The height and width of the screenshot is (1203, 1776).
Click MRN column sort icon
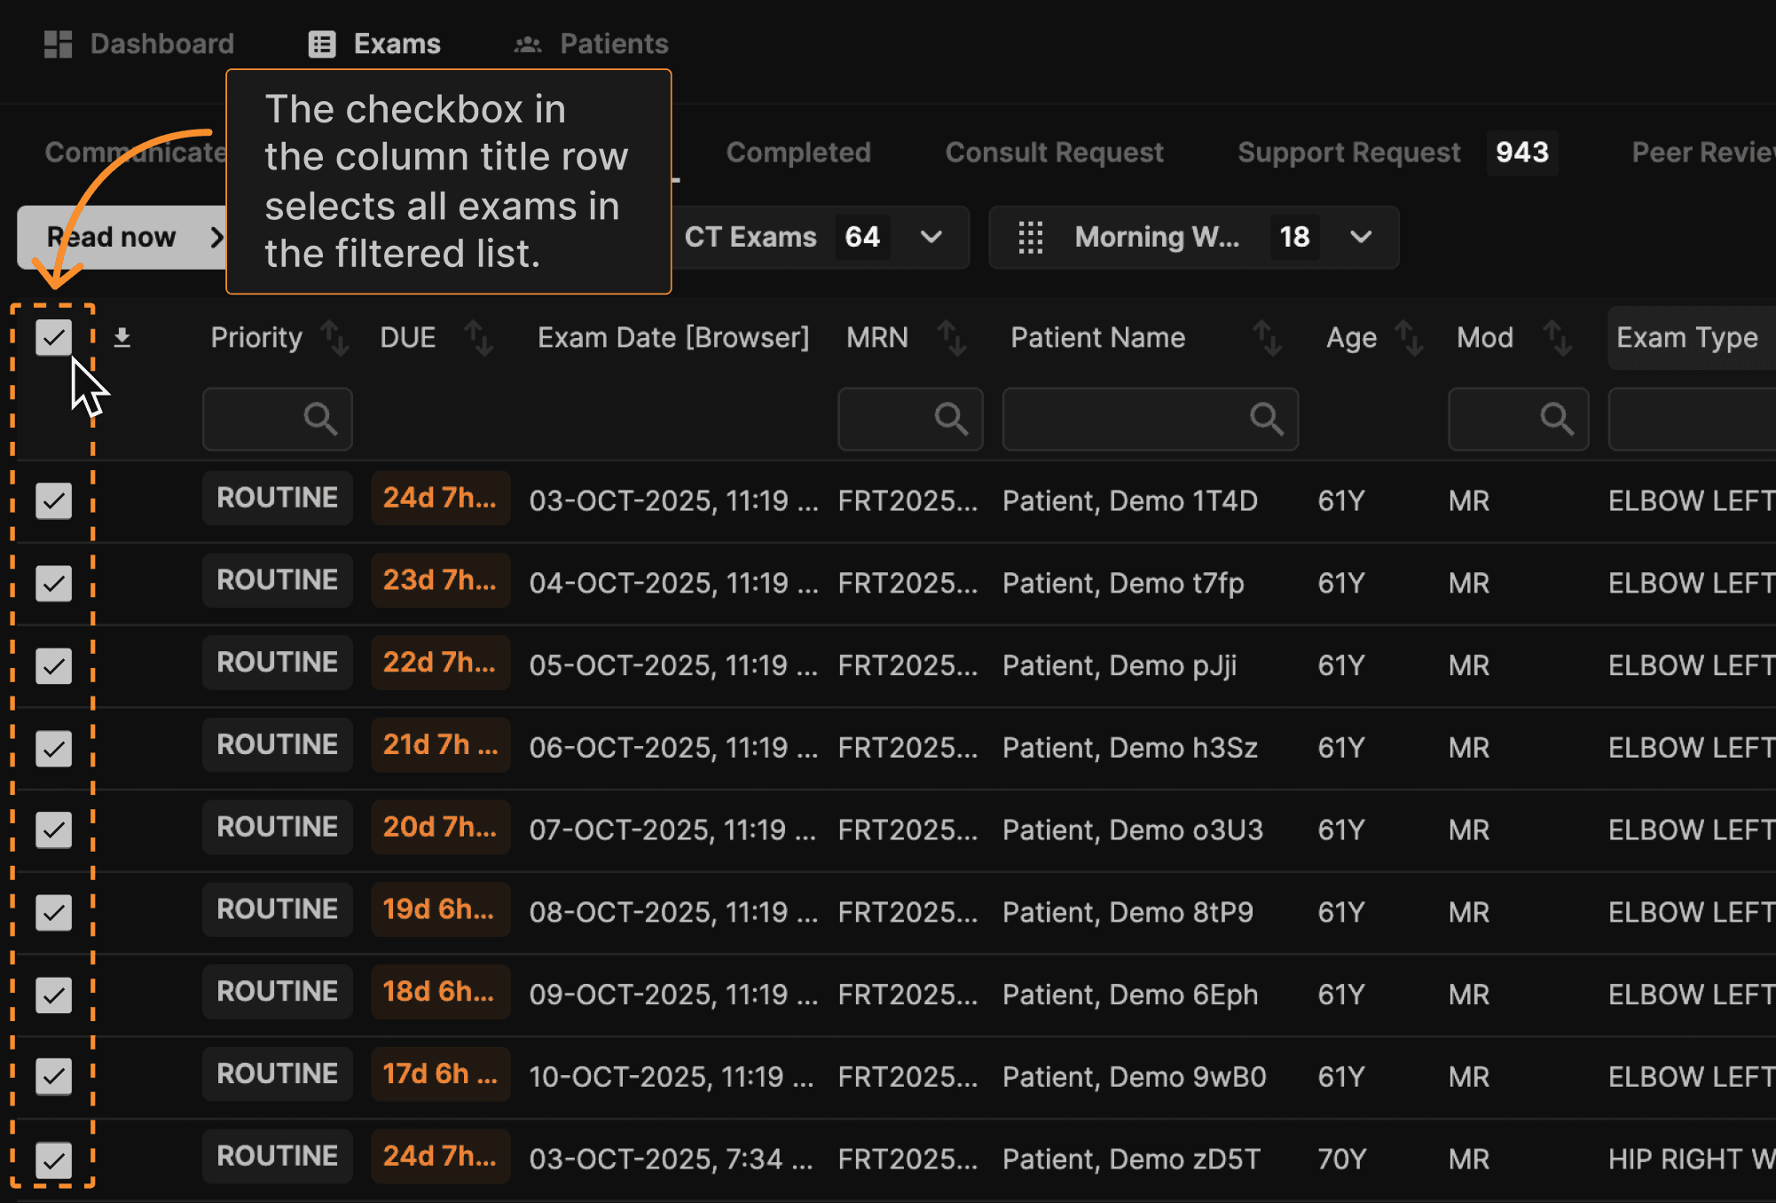(952, 338)
